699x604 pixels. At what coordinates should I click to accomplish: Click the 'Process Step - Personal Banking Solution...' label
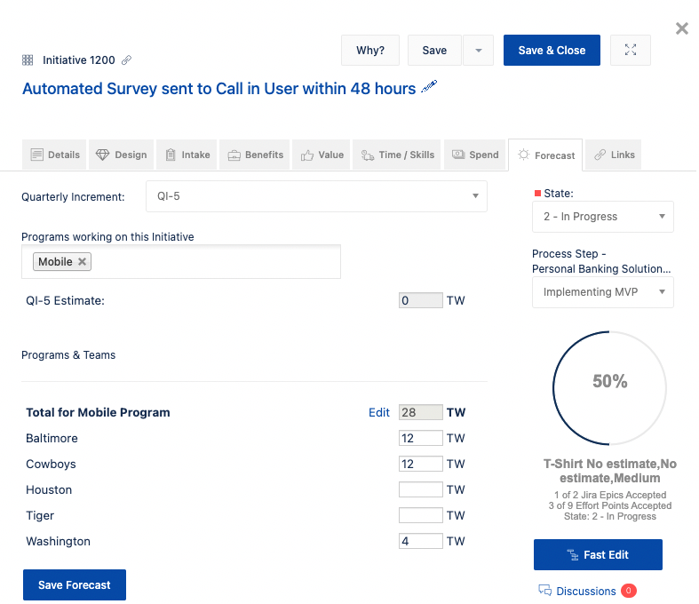coord(601,261)
